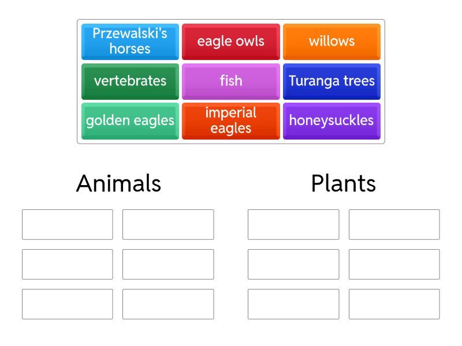Screen dimensions: 462x346
Task: Click the top-right Plants drop slot
Action: click(x=394, y=224)
